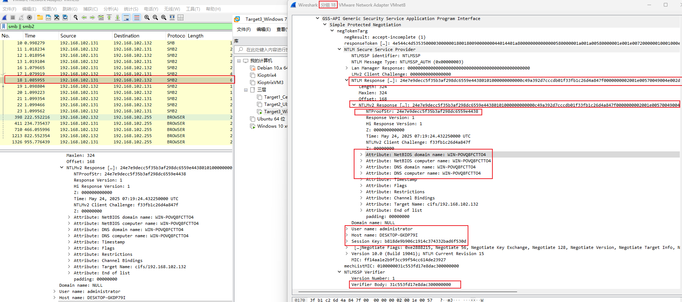Click Verifier Body line
This screenshot has height=302, width=682.
click(401, 285)
